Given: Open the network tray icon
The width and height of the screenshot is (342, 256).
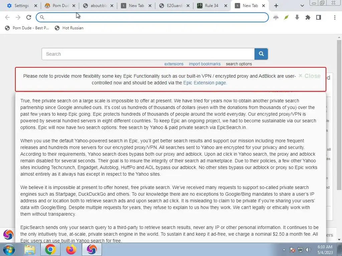Looking at the screenshot, I should pos(300,250).
